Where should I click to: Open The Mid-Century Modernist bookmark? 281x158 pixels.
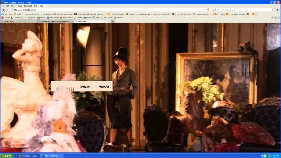[181, 14]
